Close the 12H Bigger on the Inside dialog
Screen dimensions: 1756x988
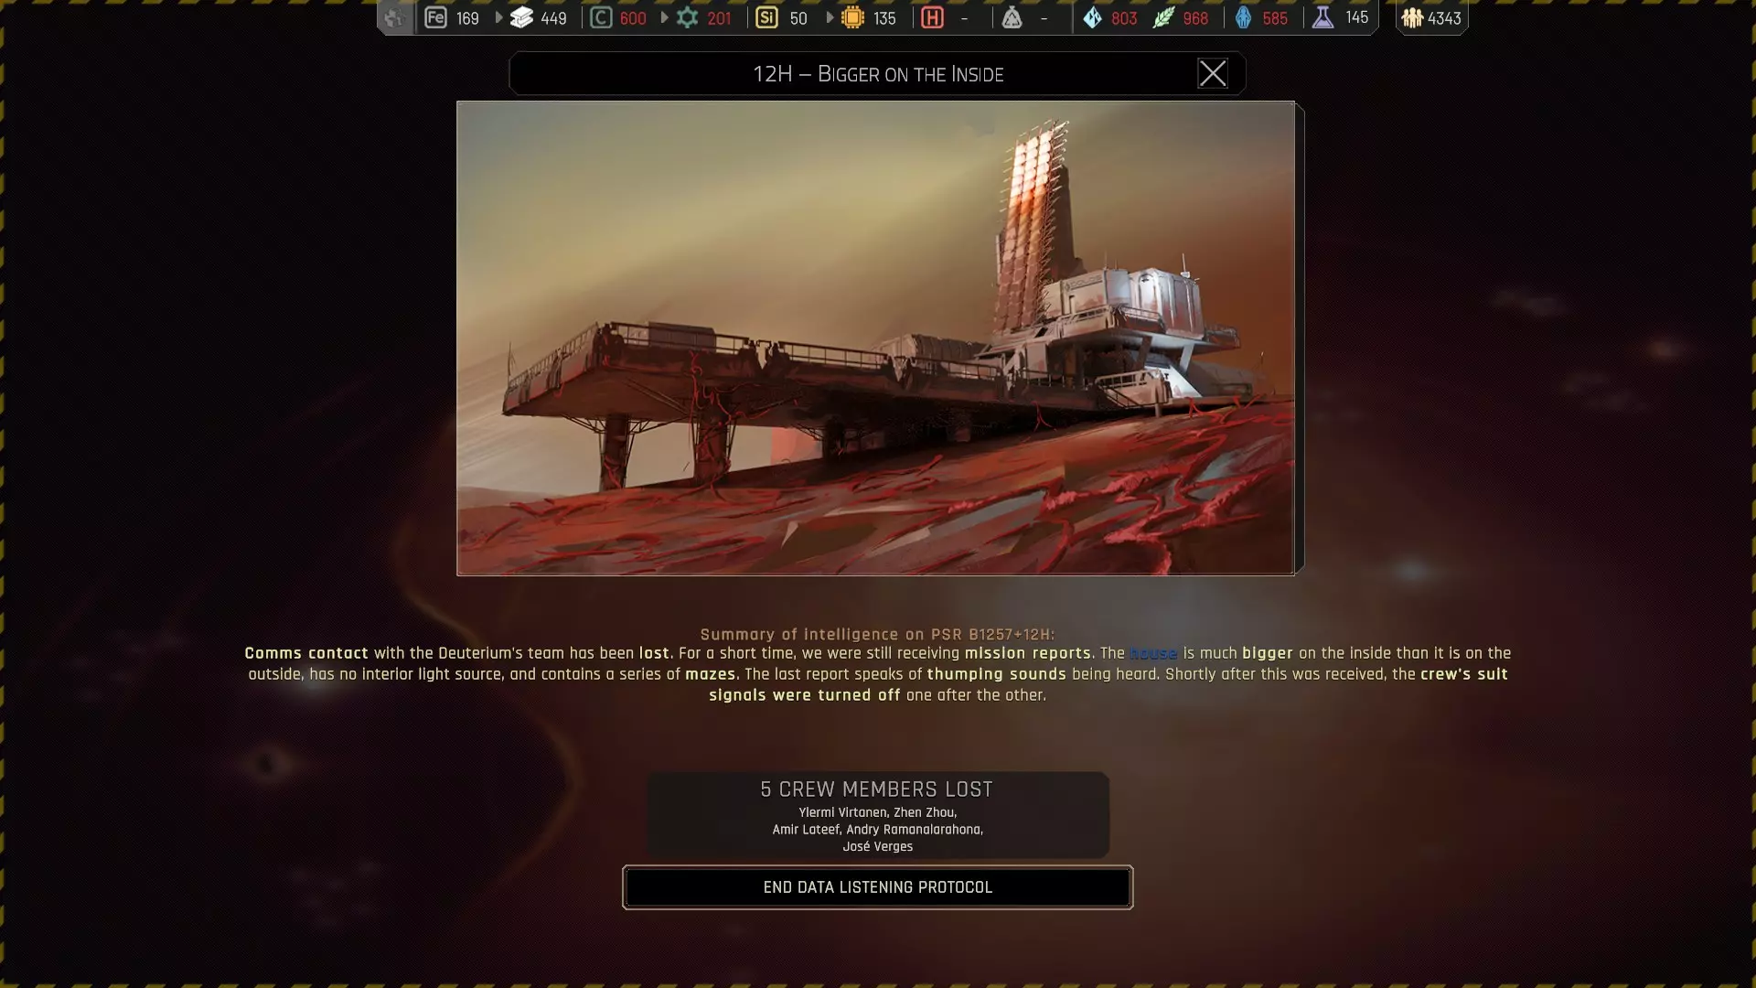[x=1213, y=73]
